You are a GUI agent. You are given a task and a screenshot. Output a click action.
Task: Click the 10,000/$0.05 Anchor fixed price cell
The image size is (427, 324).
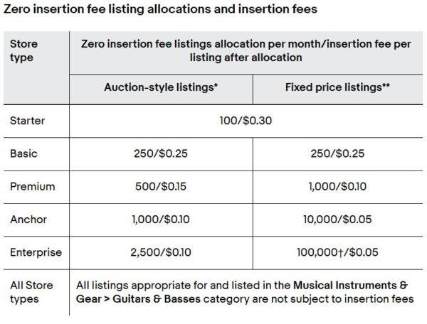point(337,220)
